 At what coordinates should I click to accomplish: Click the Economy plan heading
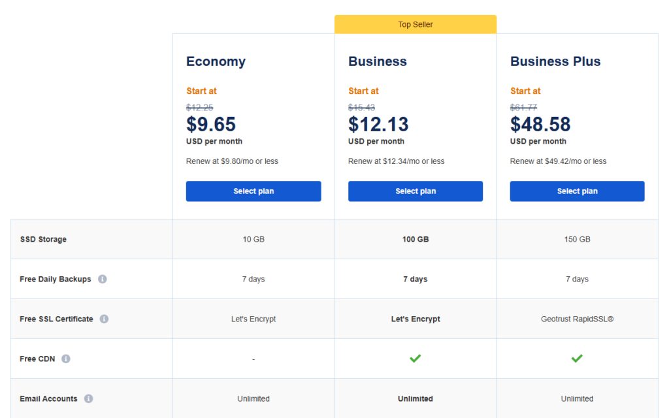(x=216, y=61)
